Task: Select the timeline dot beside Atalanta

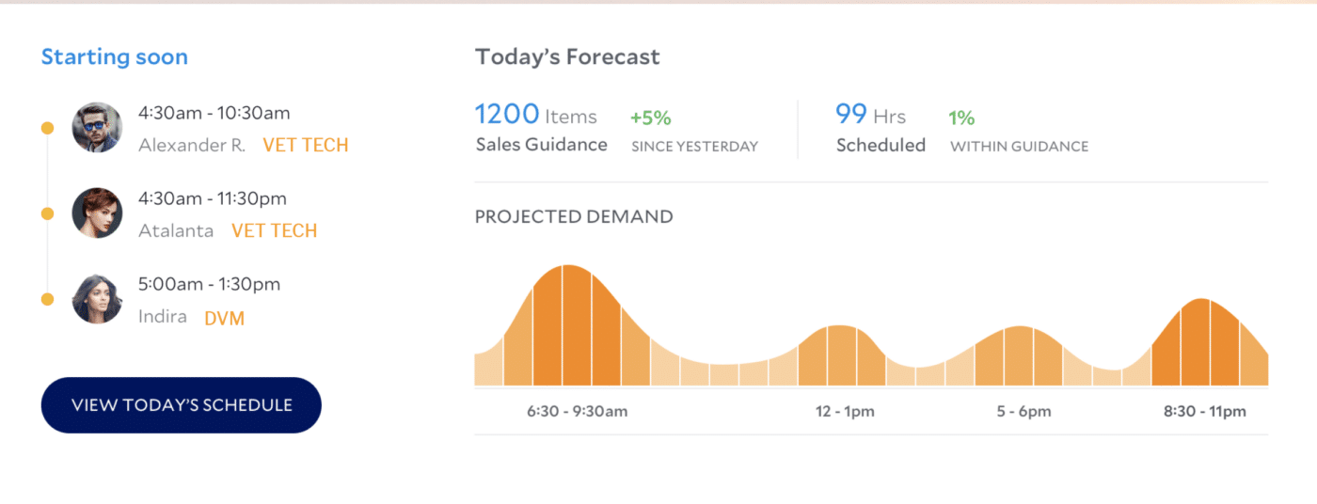Action: [x=47, y=214]
